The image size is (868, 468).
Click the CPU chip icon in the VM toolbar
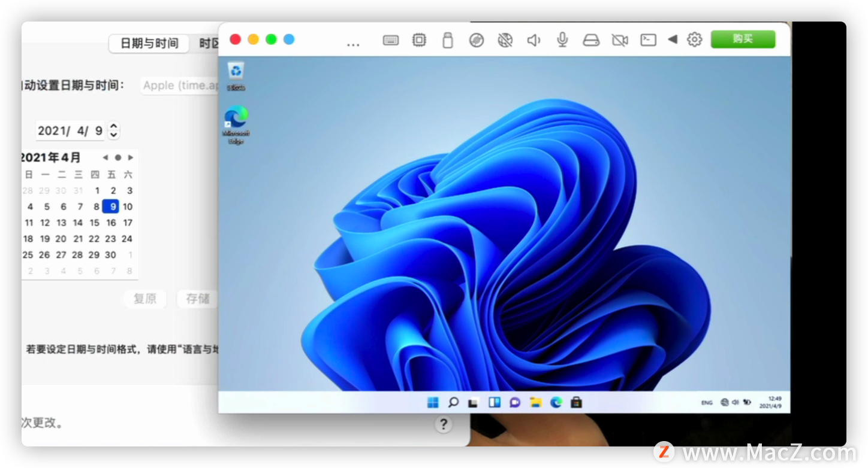419,40
